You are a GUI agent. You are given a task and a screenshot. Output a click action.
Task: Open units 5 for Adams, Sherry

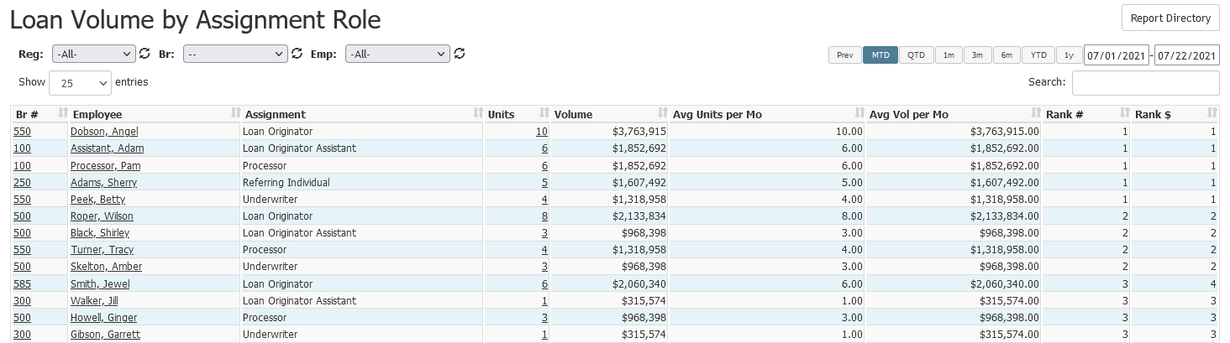(x=544, y=182)
